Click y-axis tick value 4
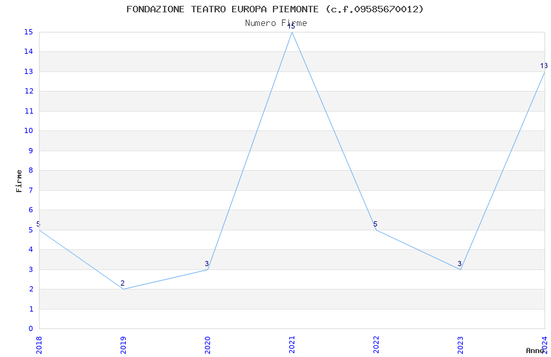551x357 pixels. click(31, 250)
